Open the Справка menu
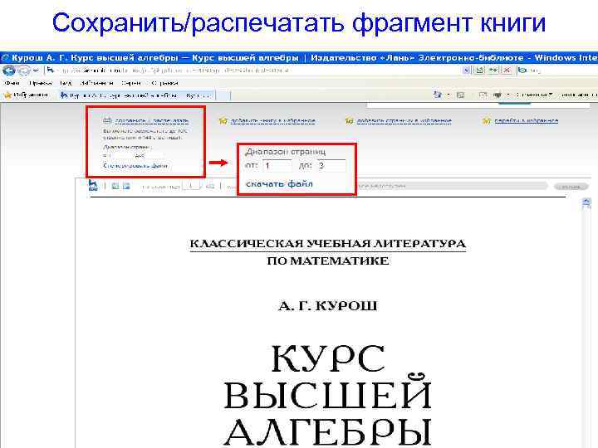The image size is (598, 448). pyautogui.click(x=164, y=83)
